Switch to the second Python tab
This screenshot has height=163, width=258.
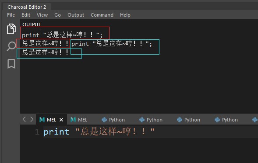pos(151,120)
